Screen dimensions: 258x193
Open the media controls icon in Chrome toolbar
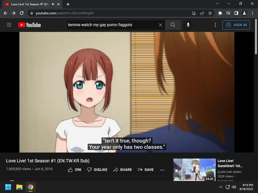[x=228, y=13]
